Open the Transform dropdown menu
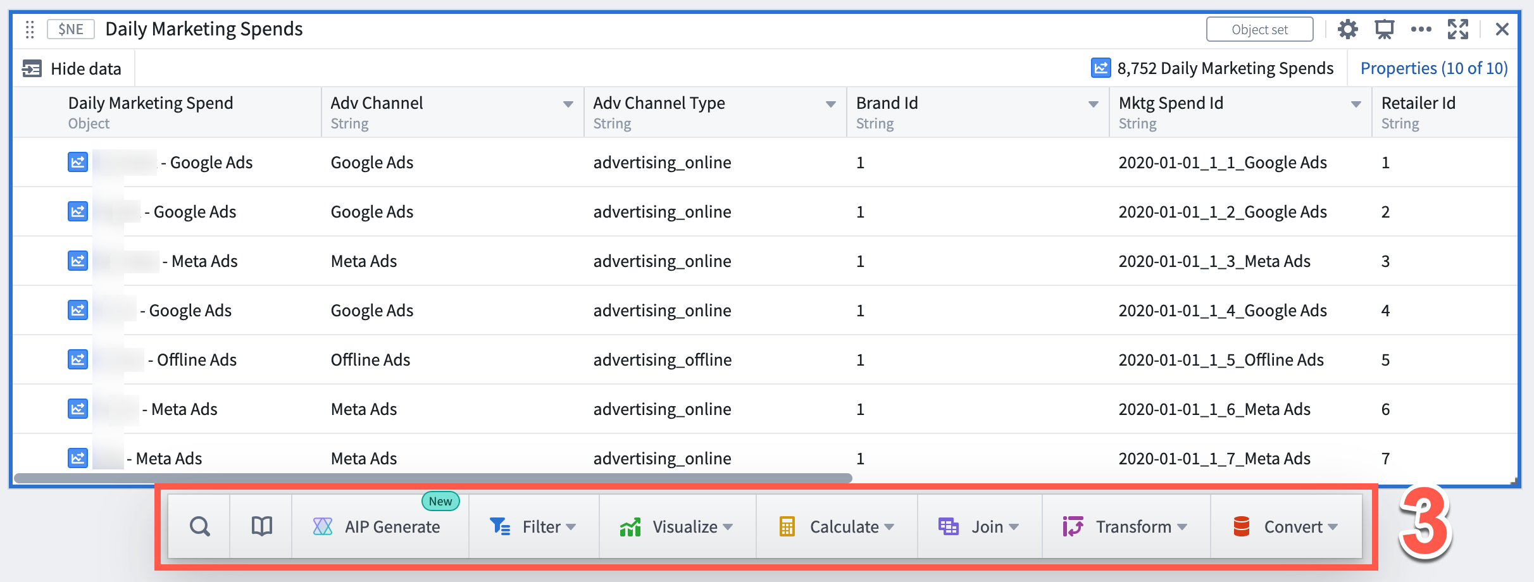1534x582 pixels. point(1126,526)
